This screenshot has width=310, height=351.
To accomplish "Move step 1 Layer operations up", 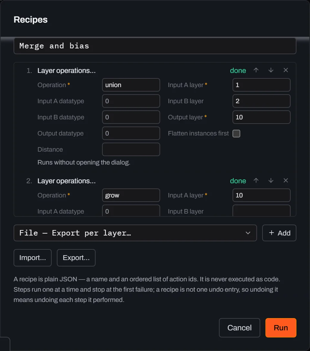I will (x=256, y=70).
